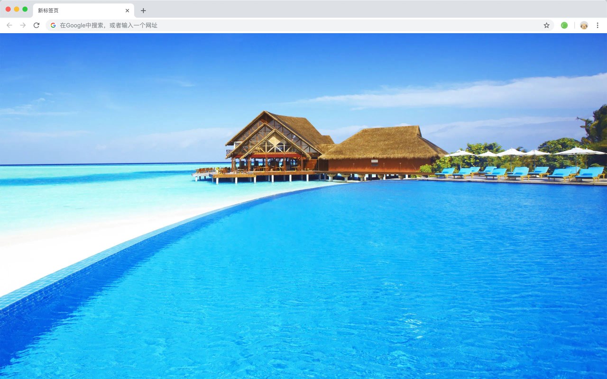Open the user profile avatar
Screen dimensions: 607x379
click(584, 25)
